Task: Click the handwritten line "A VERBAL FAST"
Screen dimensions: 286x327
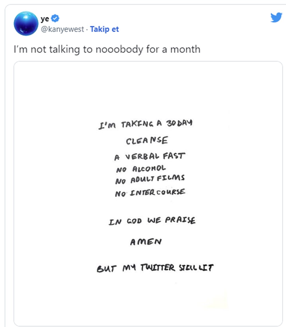Action: click(x=150, y=157)
